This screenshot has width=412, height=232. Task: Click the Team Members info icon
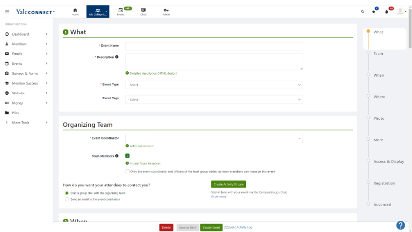[117, 156]
